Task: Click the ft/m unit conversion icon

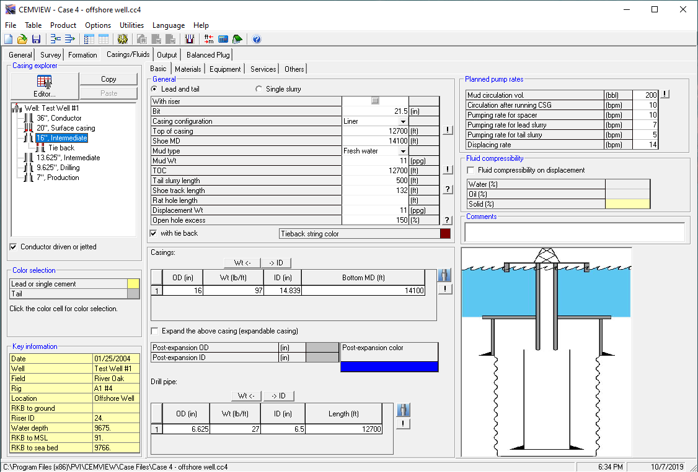Action: point(209,39)
